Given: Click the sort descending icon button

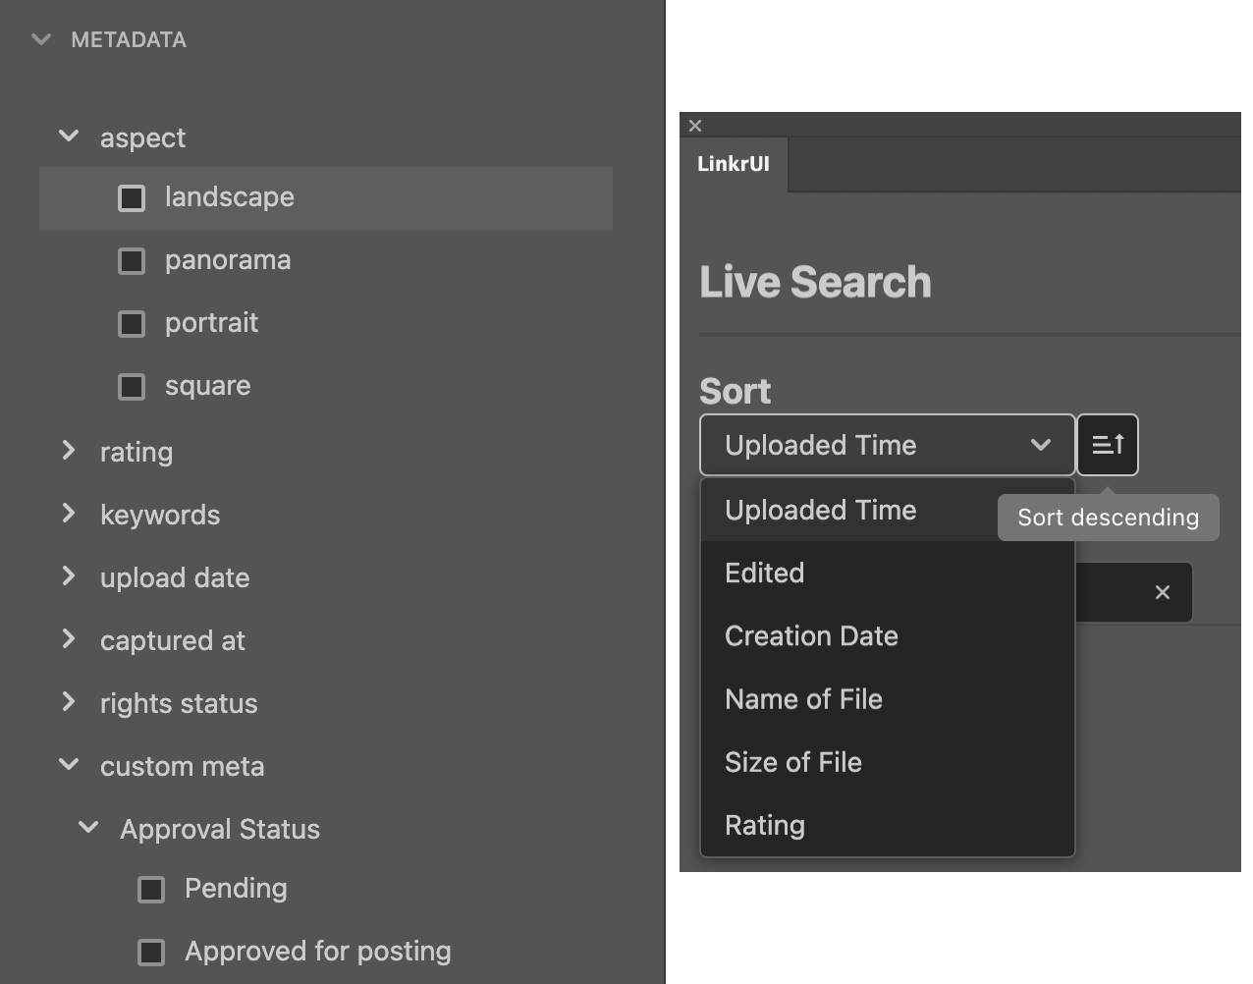Looking at the screenshot, I should pyautogui.click(x=1107, y=445).
